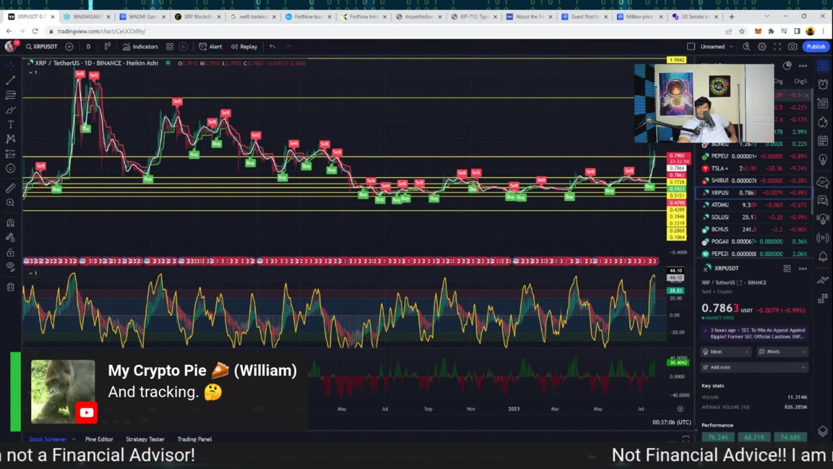Image resolution: width=833 pixels, height=469 pixels.
Task: Select the text annotation tool
Action: tap(10, 124)
